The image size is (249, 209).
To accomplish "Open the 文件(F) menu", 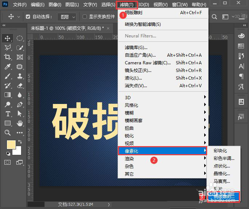I will click(x=20, y=5).
